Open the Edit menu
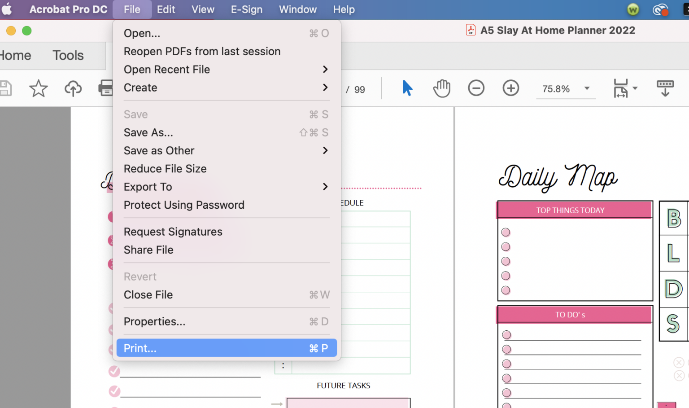 tap(166, 9)
